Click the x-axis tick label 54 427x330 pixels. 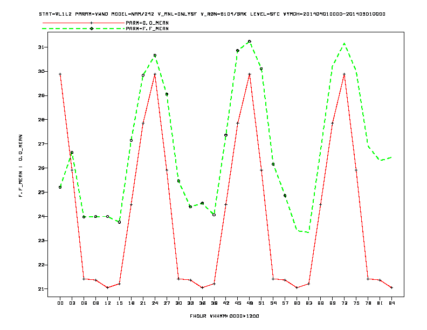pyautogui.click(x=273, y=303)
